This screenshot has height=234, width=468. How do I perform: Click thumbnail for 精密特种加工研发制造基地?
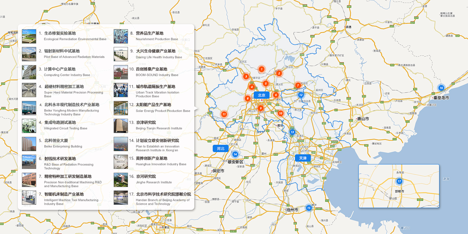(x=29, y=180)
